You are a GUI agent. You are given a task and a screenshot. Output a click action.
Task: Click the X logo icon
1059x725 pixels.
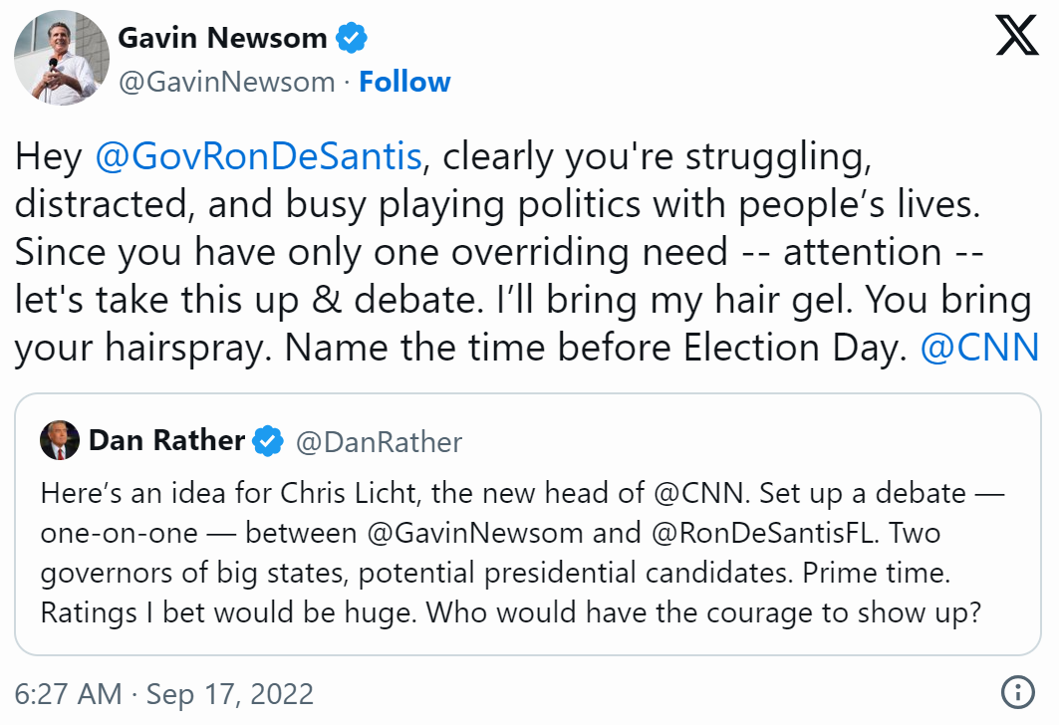coord(1016,38)
